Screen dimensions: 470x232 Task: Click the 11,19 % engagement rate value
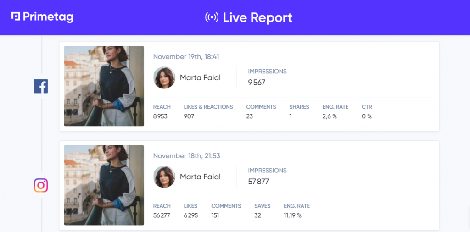(292, 215)
